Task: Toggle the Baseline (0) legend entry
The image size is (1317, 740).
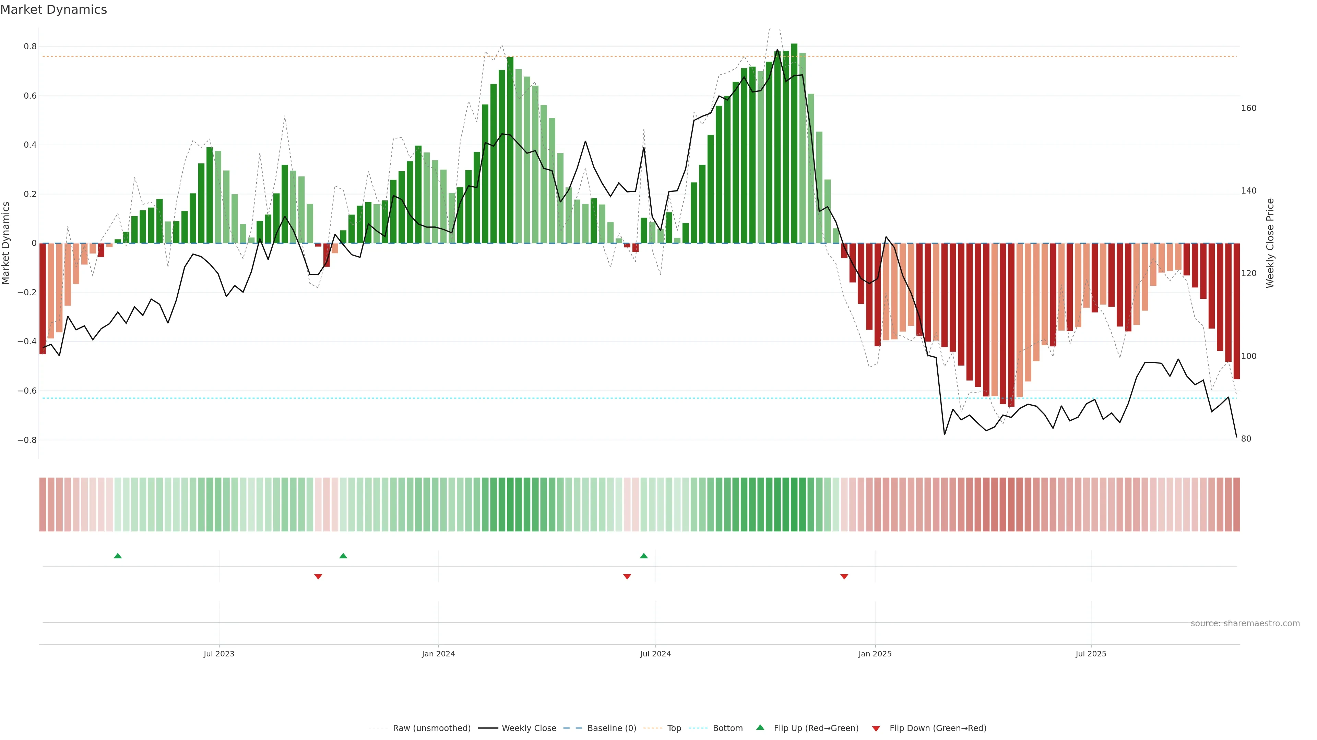Action: (612, 728)
